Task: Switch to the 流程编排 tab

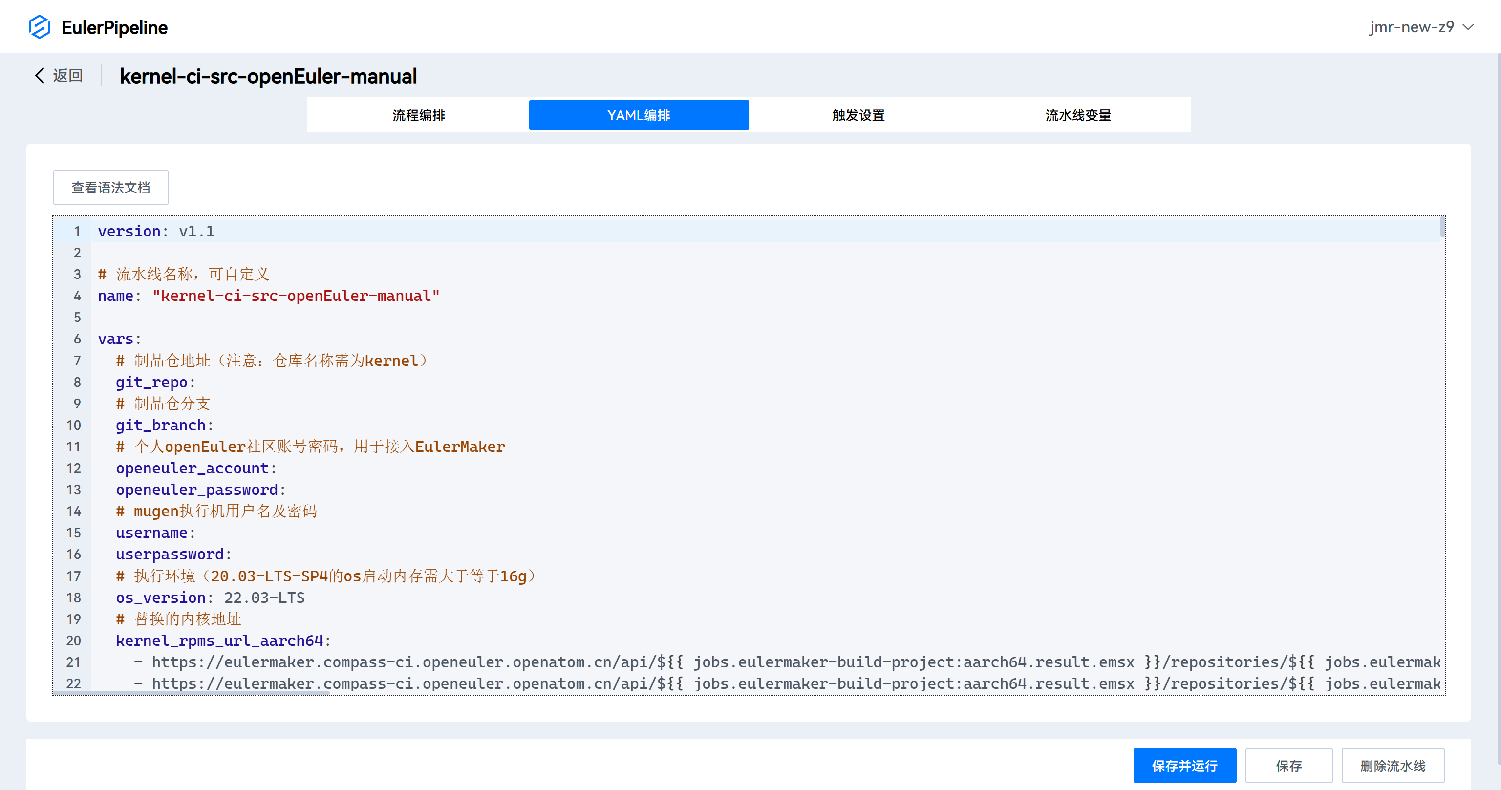Action: coord(418,115)
